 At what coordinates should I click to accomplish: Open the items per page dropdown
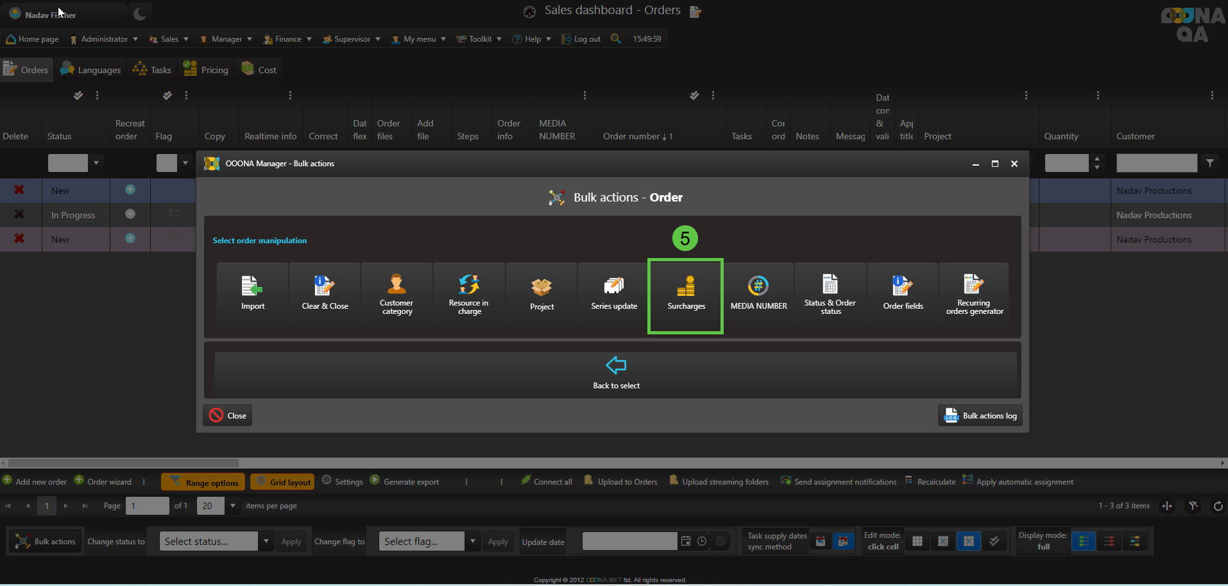[233, 506]
